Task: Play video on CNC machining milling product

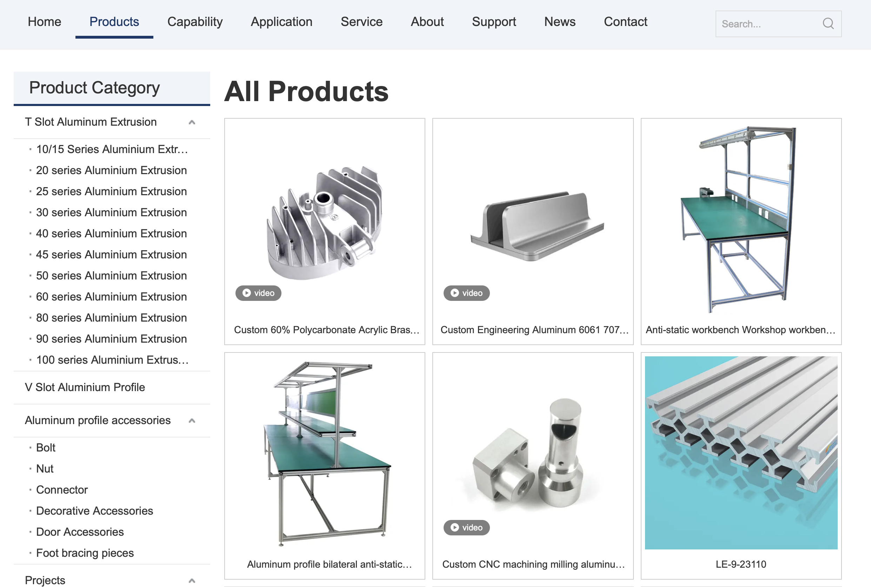Action: 466,527
